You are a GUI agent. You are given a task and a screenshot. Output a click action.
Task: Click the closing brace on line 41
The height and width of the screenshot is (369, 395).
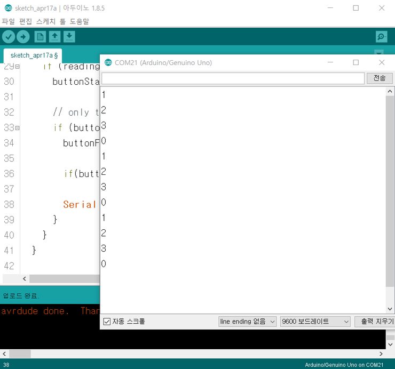34,251
